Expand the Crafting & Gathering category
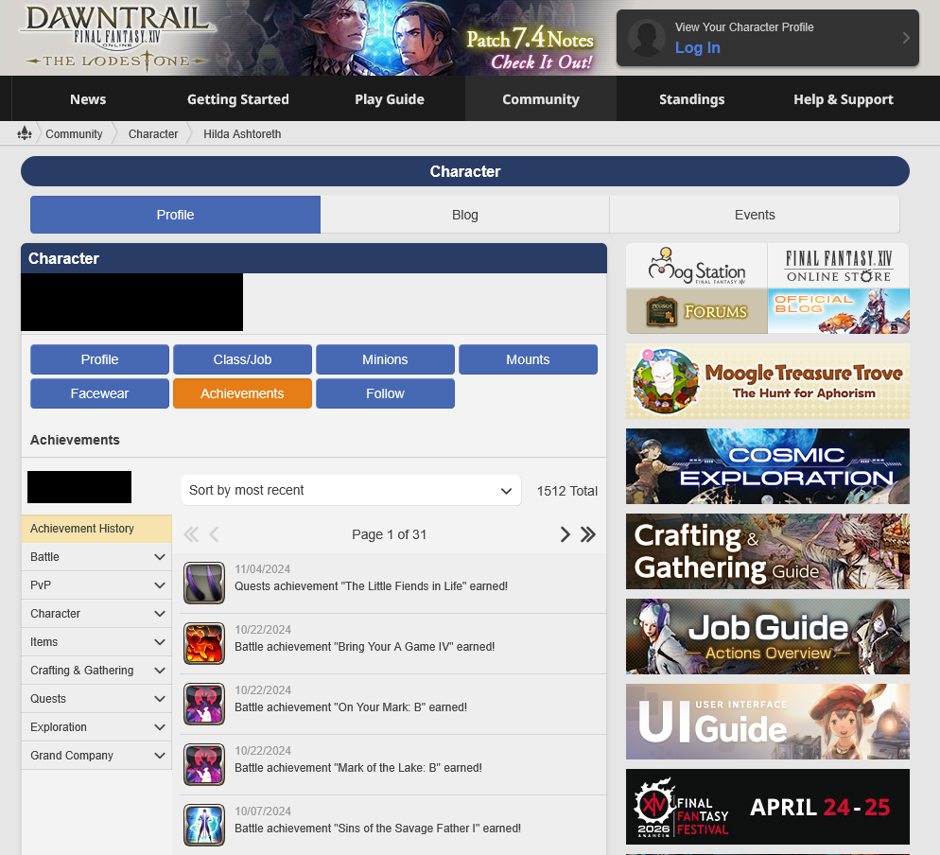 (96, 671)
